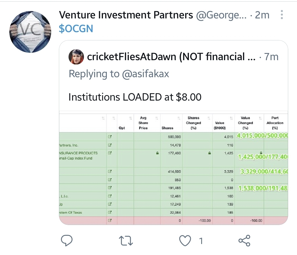Open the external link icon beside 500,000 shares
The image size is (297, 255).
110,137
